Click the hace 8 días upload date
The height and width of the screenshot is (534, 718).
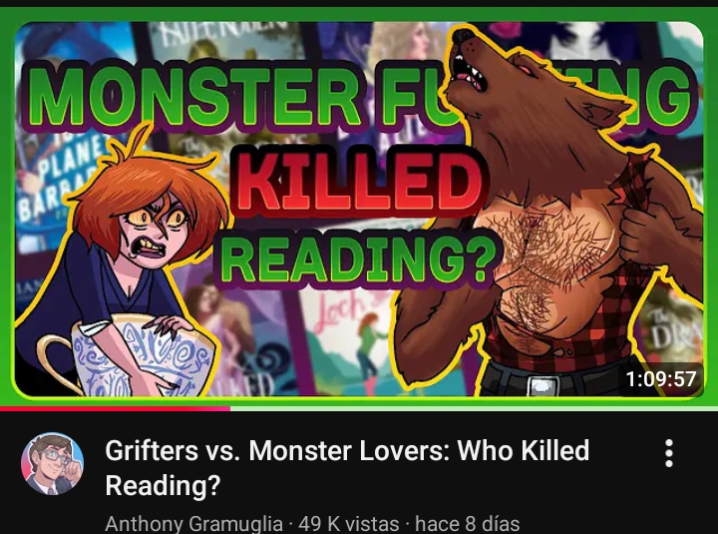coord(467,523)
